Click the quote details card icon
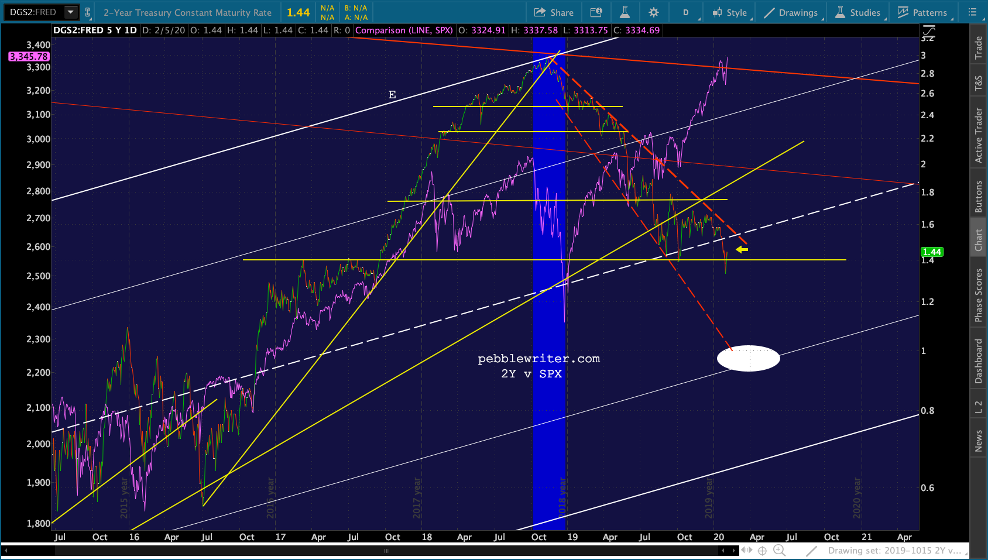Screen dimensions: 988x560 click(x=596, y=12)
